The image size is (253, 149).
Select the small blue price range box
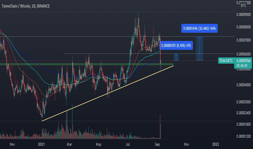176,57
